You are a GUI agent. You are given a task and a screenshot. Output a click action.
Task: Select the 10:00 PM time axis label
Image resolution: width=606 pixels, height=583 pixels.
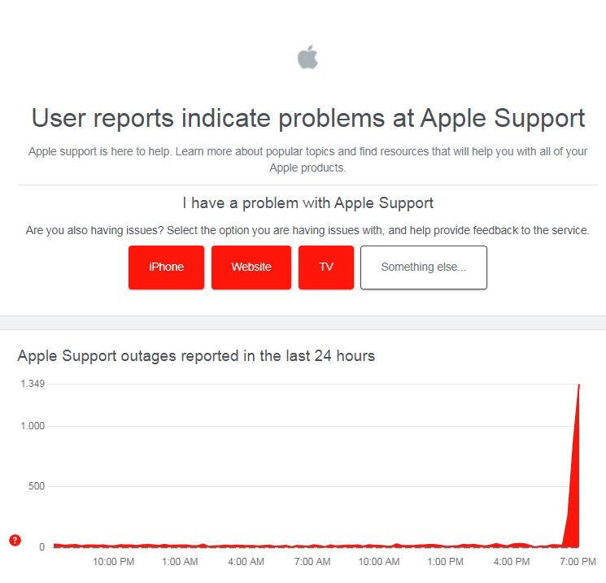click(113, 561)
